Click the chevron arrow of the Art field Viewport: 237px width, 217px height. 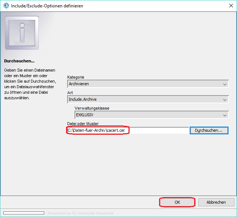coord(225,100)
